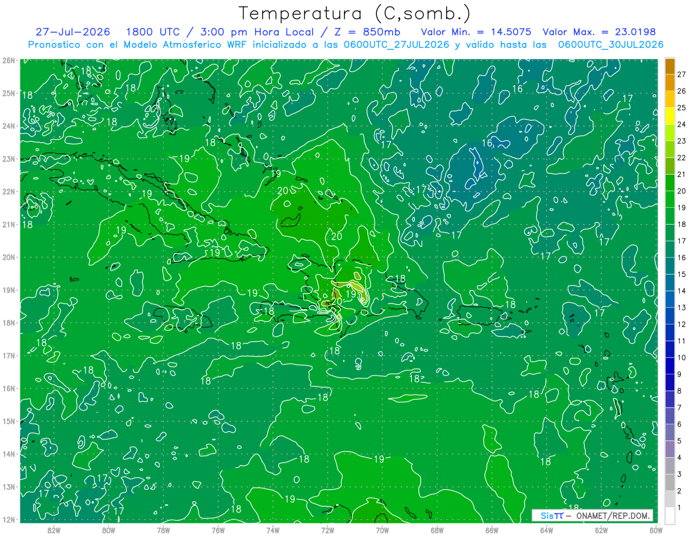Screen dimensions: 697x538
Task: Click the 16N latitude axis label
Action: pos(8,388)
